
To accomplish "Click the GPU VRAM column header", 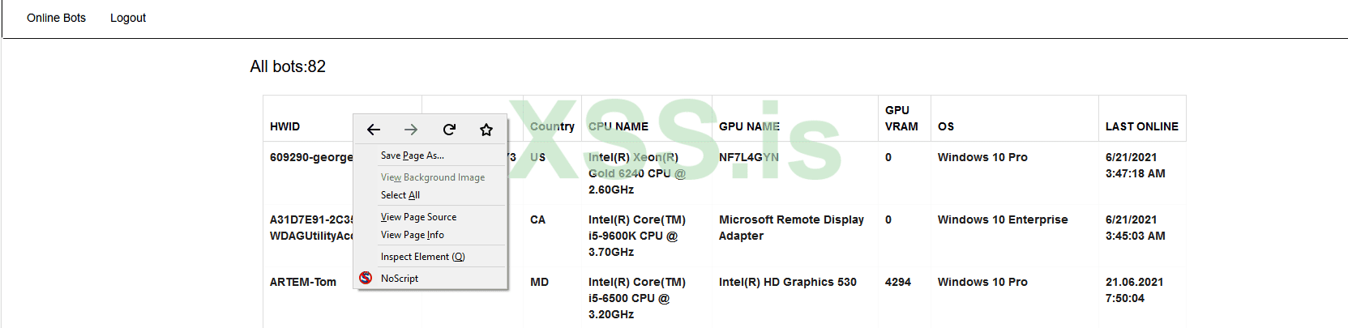I will pos(901,118).
